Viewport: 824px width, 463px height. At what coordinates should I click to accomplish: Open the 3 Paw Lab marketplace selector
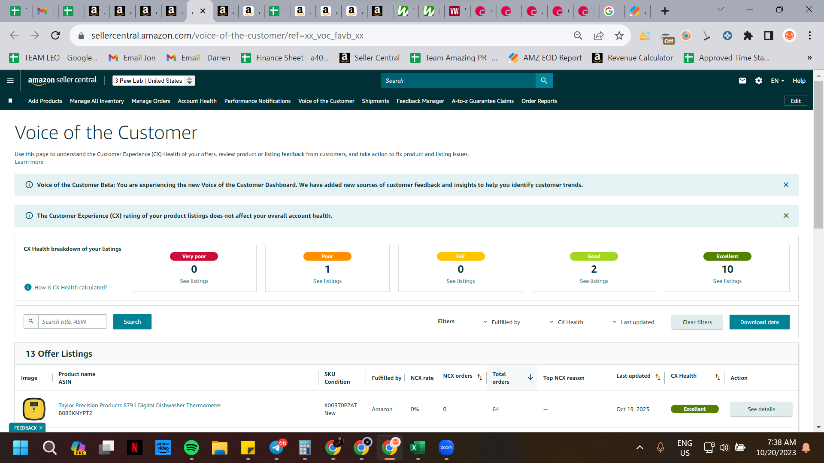pos(154,81)
